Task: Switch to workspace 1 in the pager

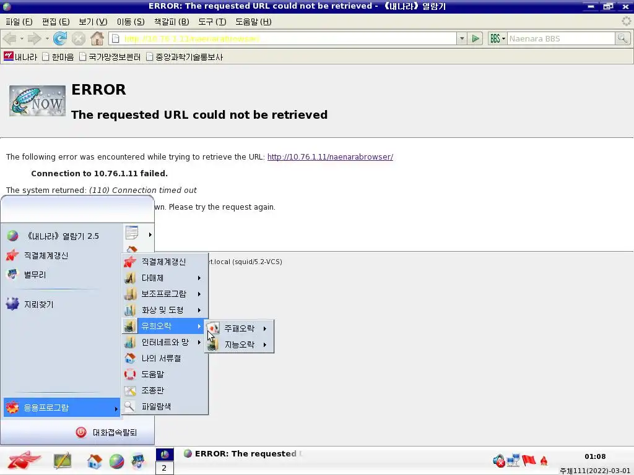Action: tap(165, 455)
